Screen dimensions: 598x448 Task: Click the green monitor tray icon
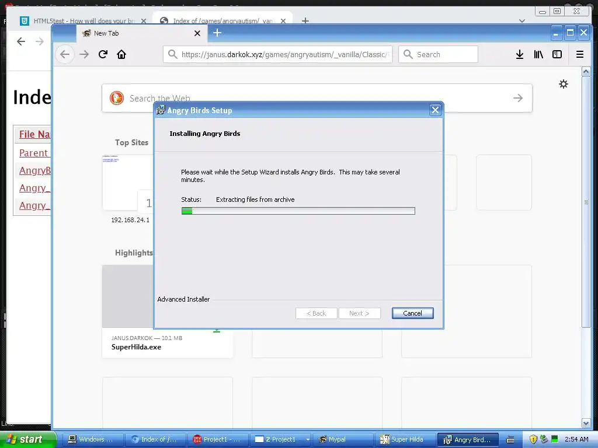555,439
